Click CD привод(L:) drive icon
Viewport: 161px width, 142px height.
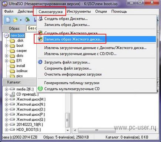(12, 94)
